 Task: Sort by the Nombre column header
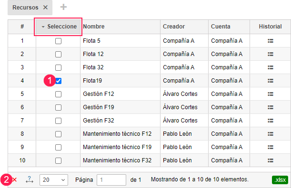tap(94, 27)
